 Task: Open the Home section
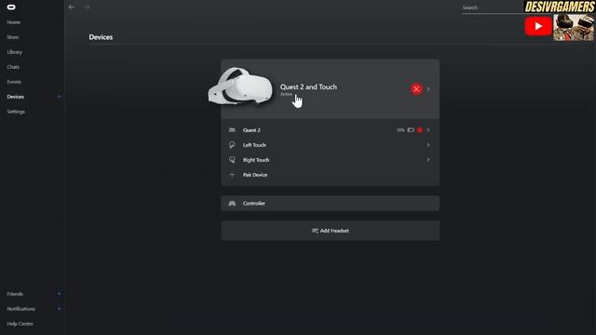point(14,22)
